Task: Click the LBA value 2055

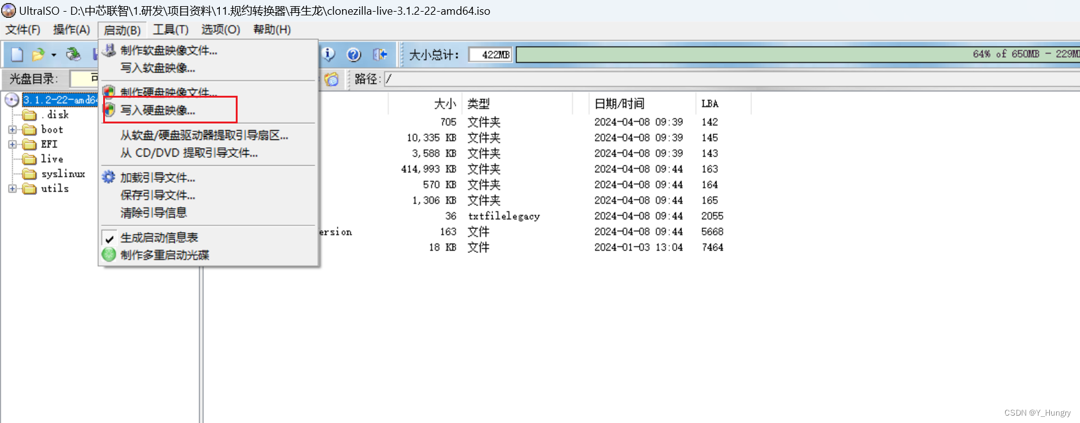Action: tap(712, 216)
